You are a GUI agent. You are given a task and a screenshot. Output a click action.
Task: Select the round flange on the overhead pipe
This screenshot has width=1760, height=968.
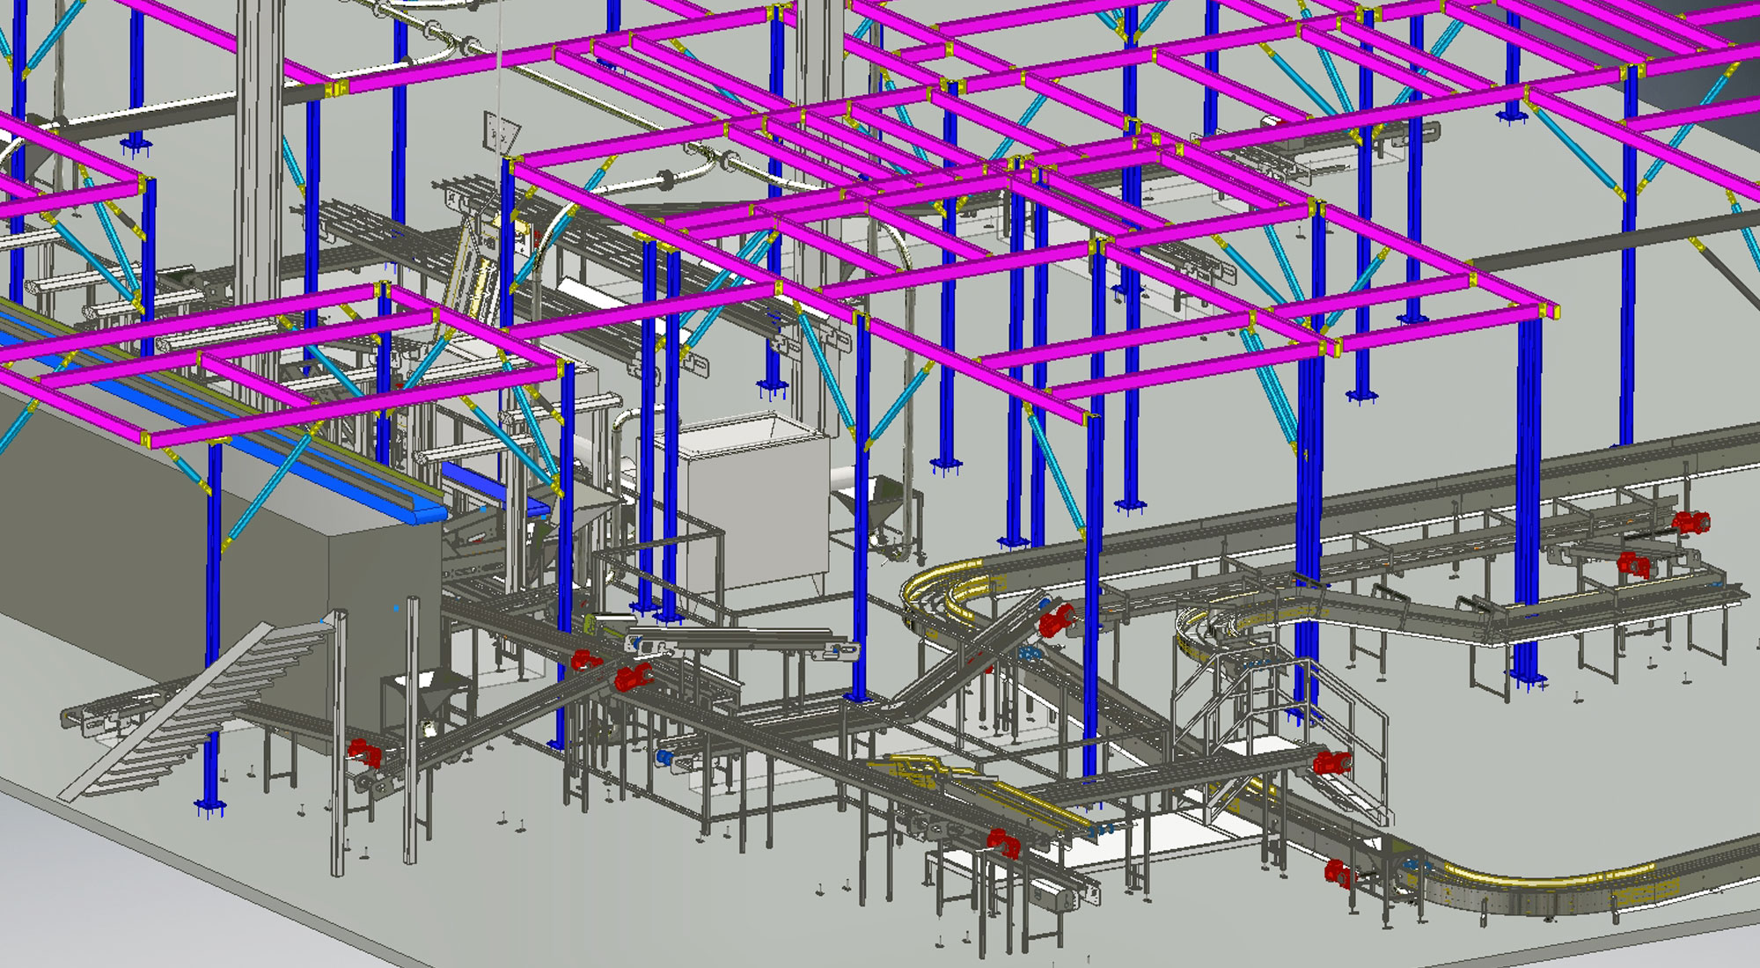(668, 180)
